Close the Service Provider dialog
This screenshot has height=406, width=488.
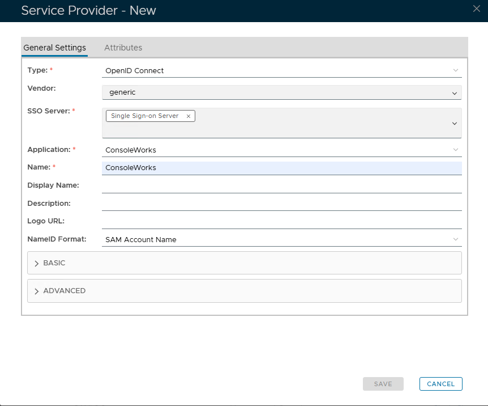(476, 8)
